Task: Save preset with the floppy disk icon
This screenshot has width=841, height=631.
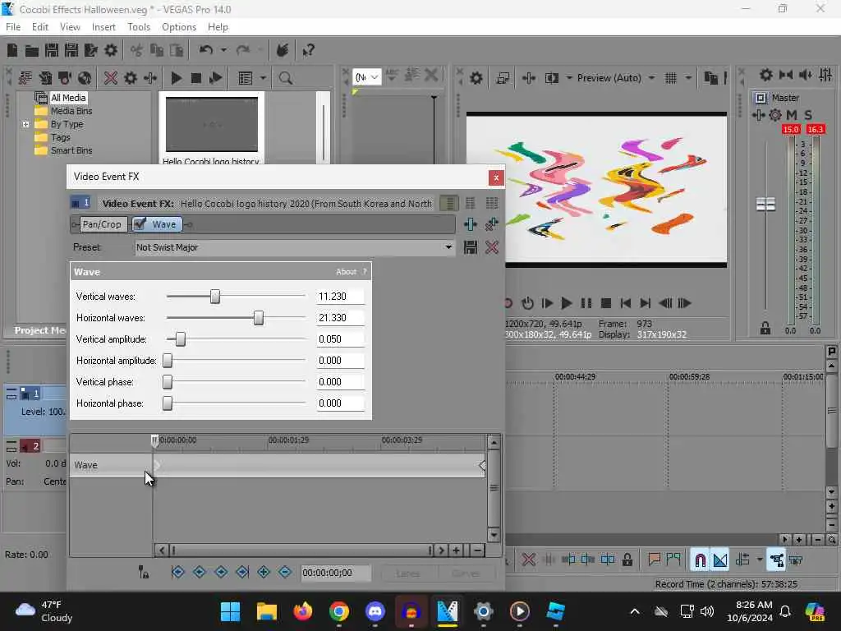Action: (471, 247)
